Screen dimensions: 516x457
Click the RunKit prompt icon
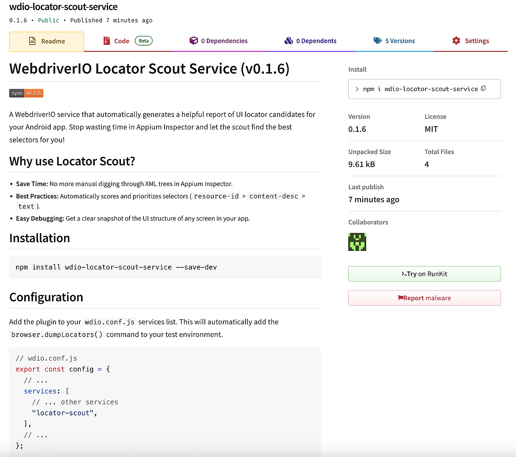pos(404,274)
